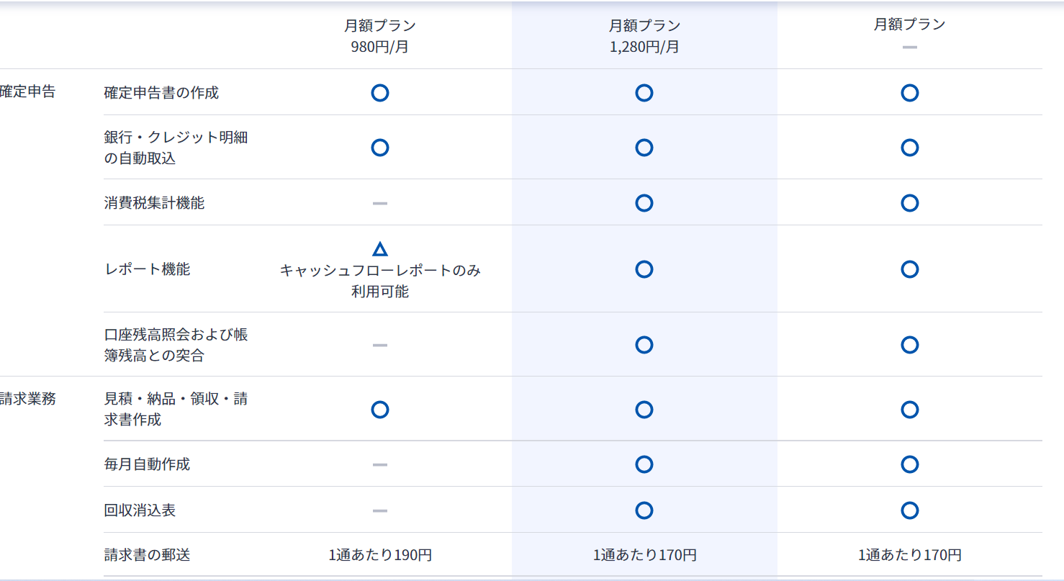The width and height of the screenshot is (1064, 581).
Task: Click the 確定申告 category label
Action: [x=27, y=92]
